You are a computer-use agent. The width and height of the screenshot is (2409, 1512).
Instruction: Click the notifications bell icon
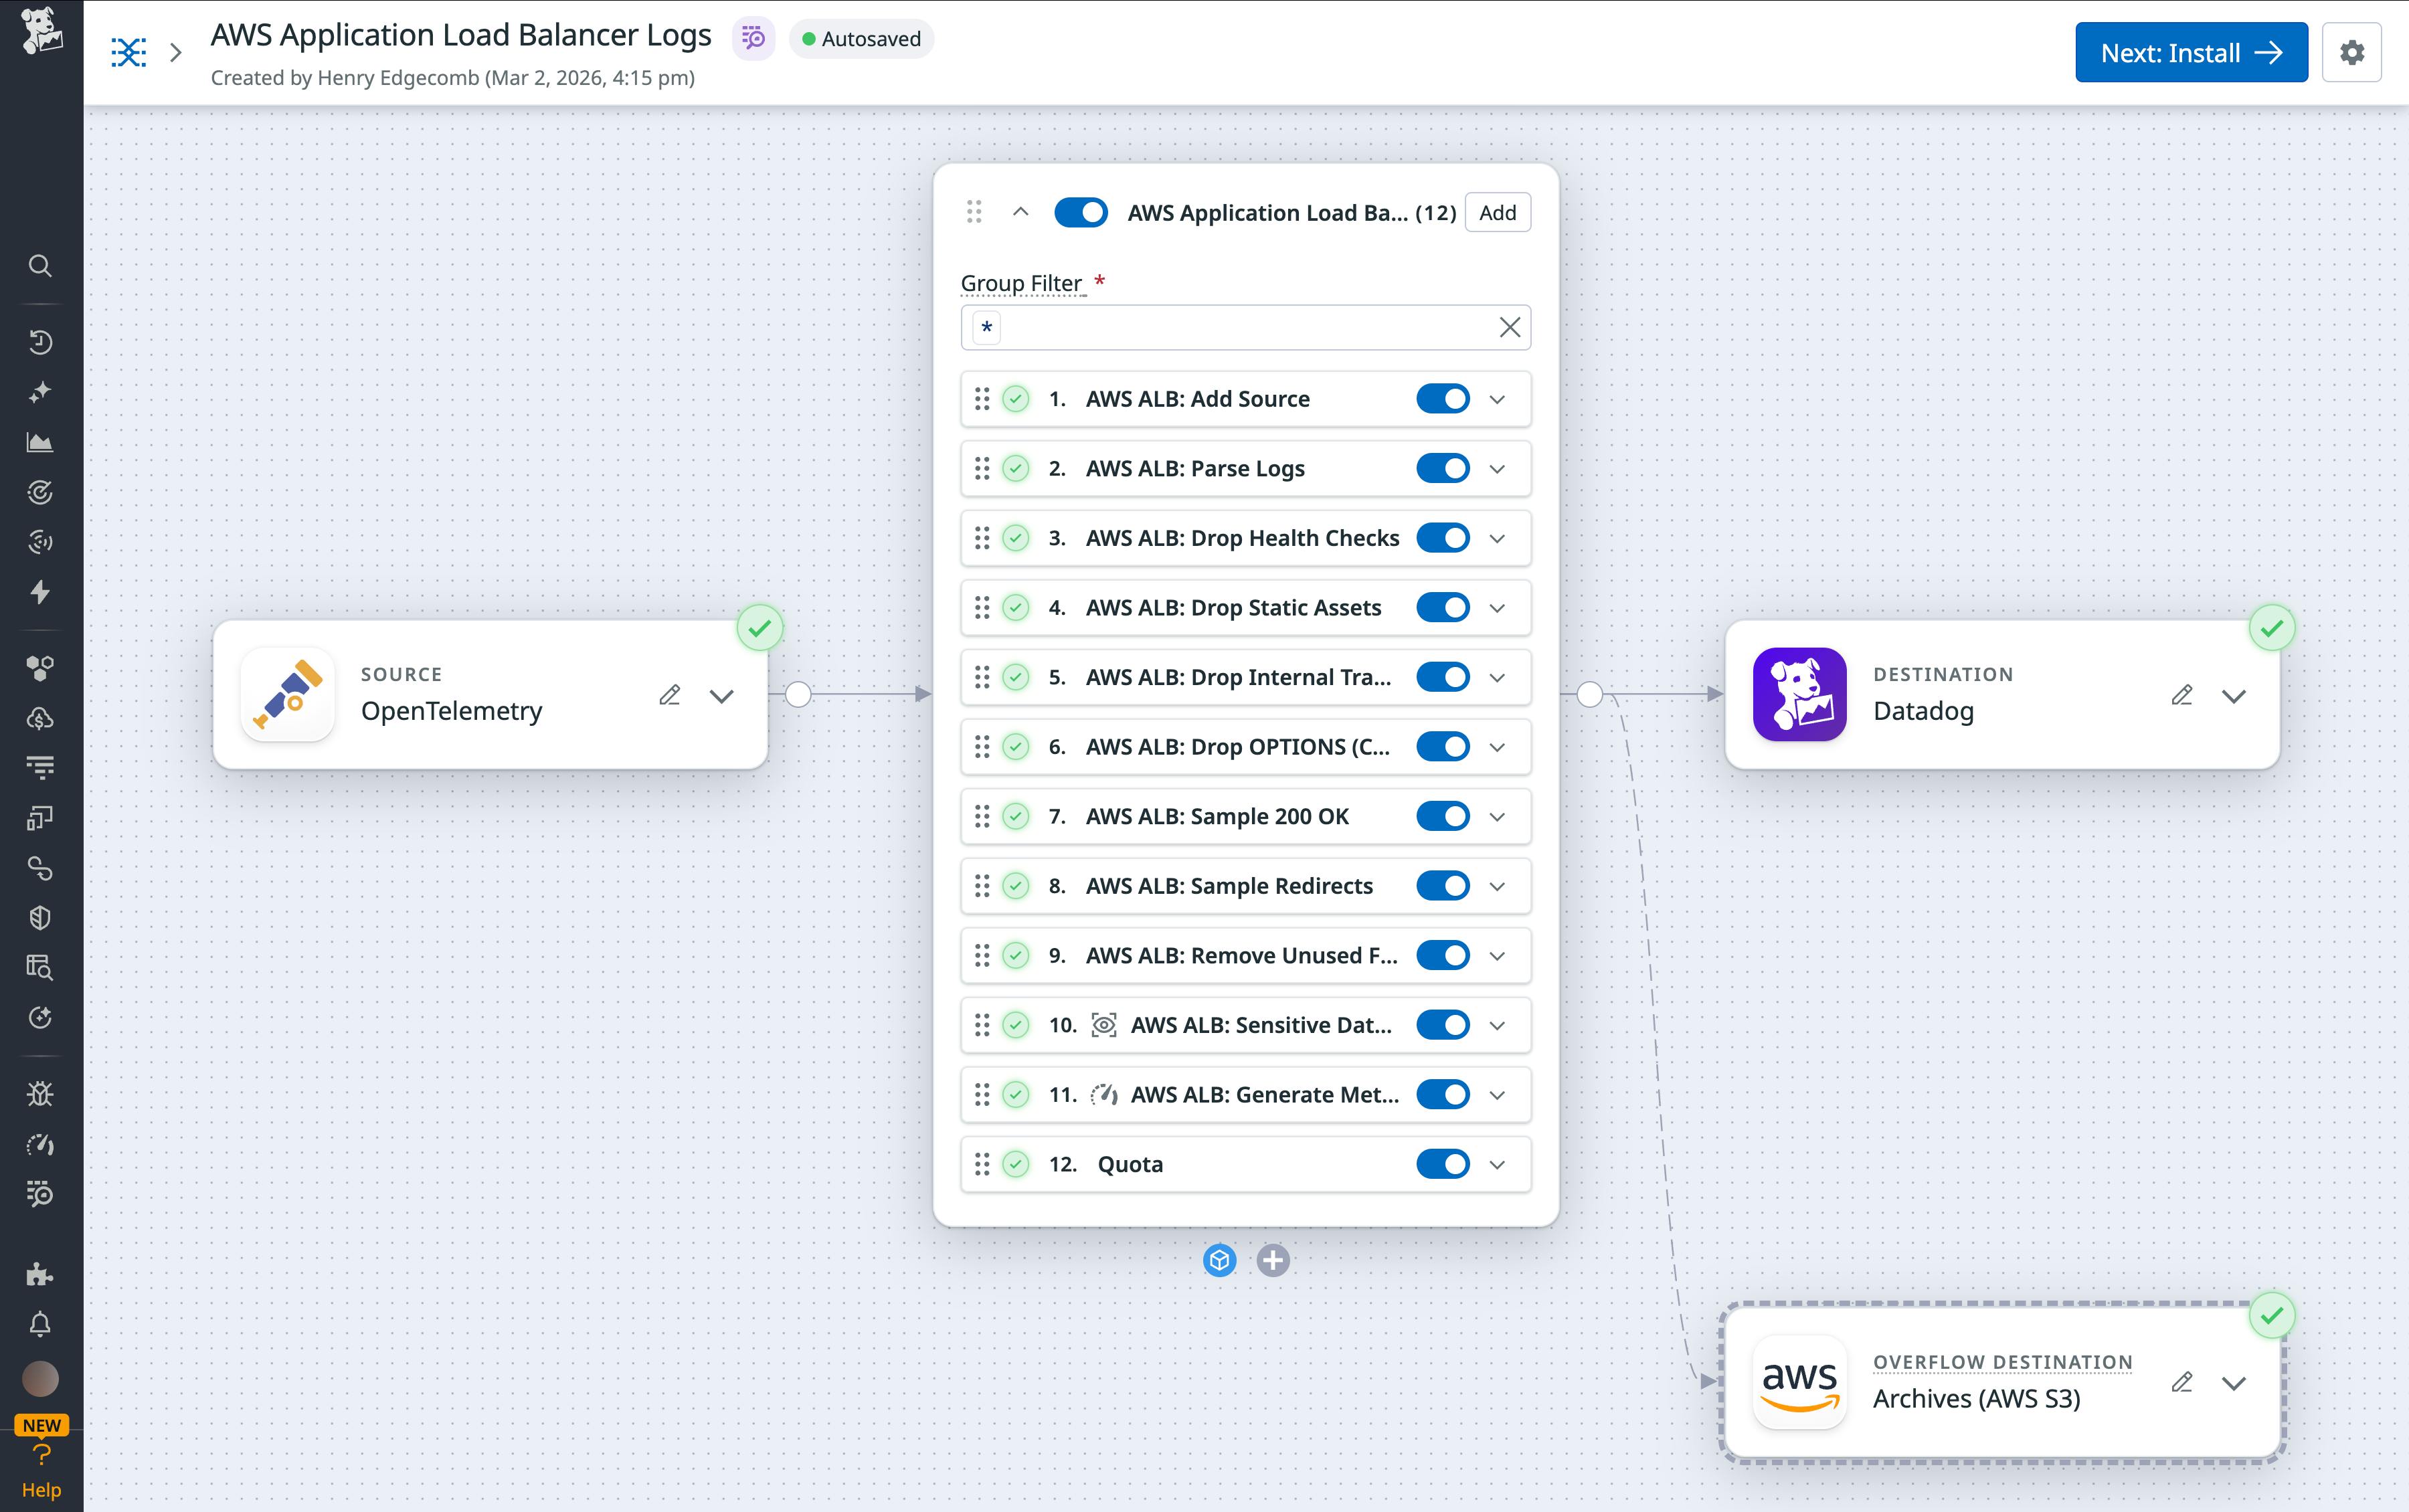[40, 1324]
